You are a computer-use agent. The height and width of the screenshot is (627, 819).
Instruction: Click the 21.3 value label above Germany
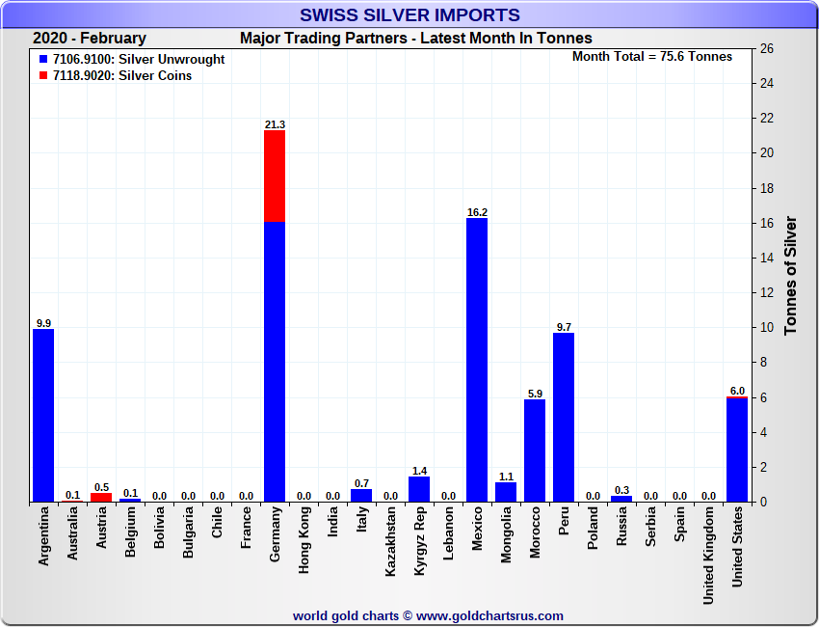tap(275, 124)
